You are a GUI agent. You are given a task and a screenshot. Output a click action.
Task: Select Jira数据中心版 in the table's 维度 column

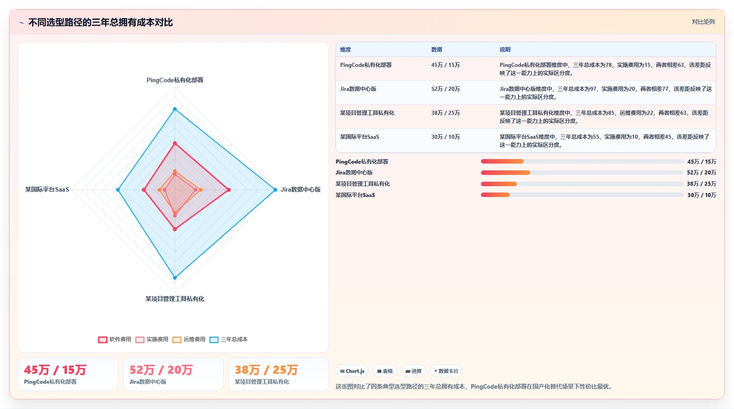click(358, 89)
